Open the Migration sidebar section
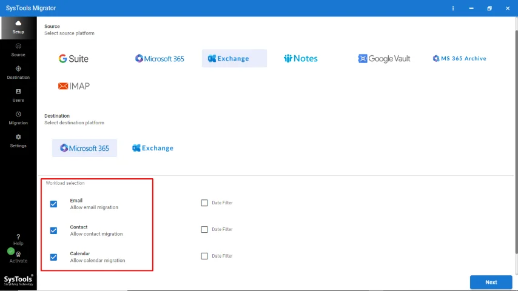Image resolution: width=518 pixels, height=291 pixels. [18, 118]
